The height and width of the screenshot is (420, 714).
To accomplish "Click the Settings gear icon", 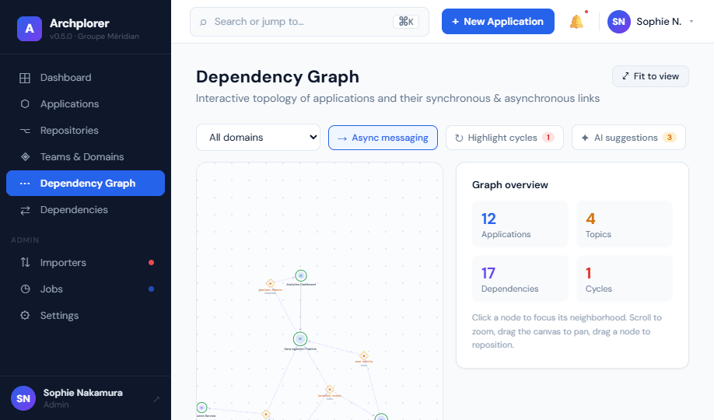I will point(25,315).
